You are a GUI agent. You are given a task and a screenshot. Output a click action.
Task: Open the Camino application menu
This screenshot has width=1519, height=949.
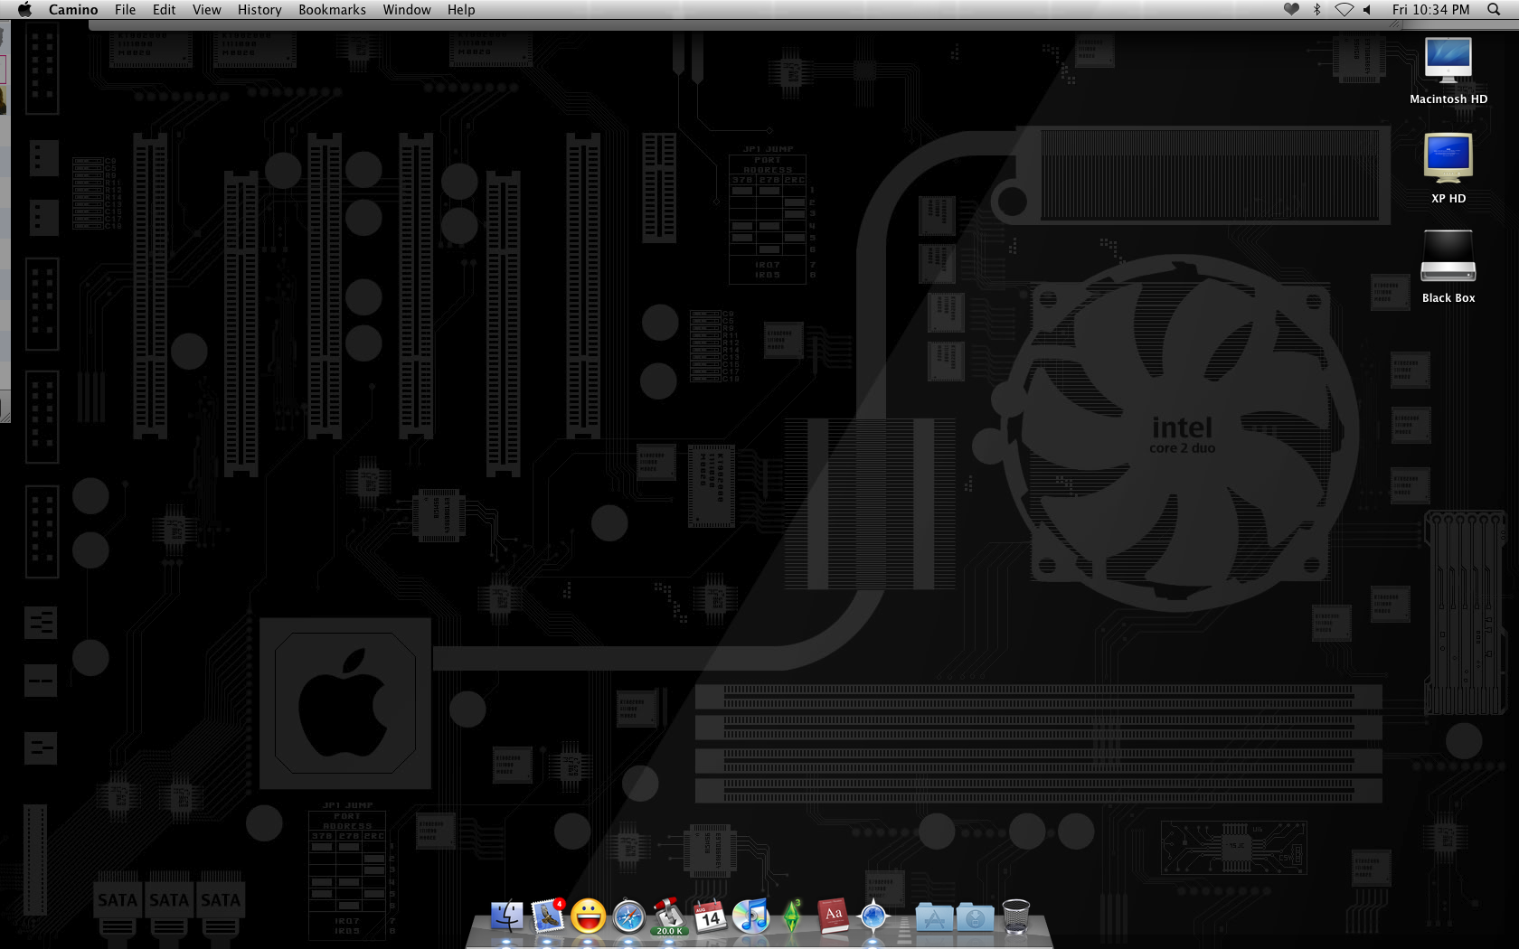[73, 9]
